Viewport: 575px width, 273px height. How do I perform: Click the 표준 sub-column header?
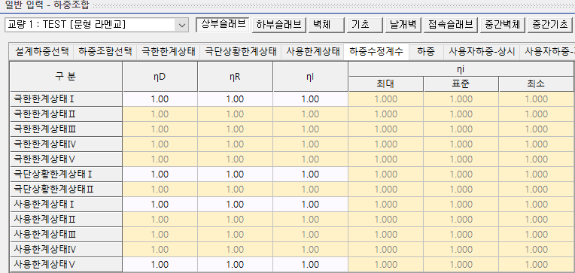click(461, 84)
